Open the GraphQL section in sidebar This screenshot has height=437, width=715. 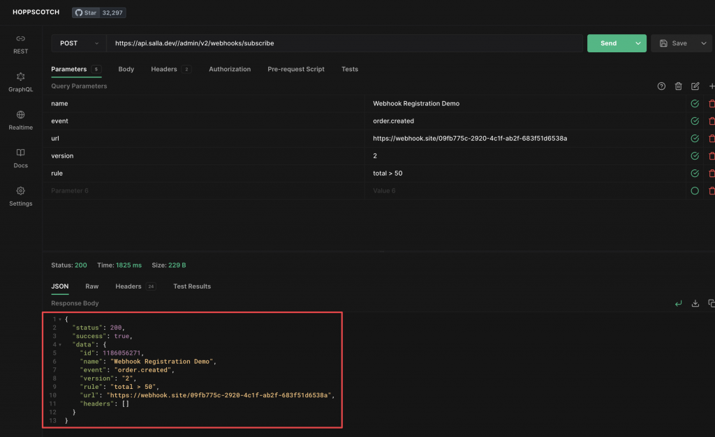coord(20,82)
